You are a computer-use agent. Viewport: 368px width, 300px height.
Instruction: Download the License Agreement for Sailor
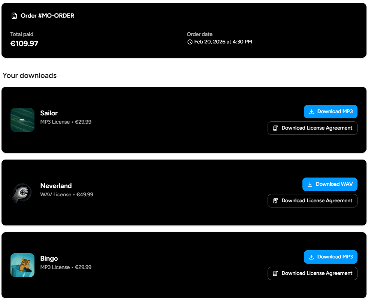[312, 128]
